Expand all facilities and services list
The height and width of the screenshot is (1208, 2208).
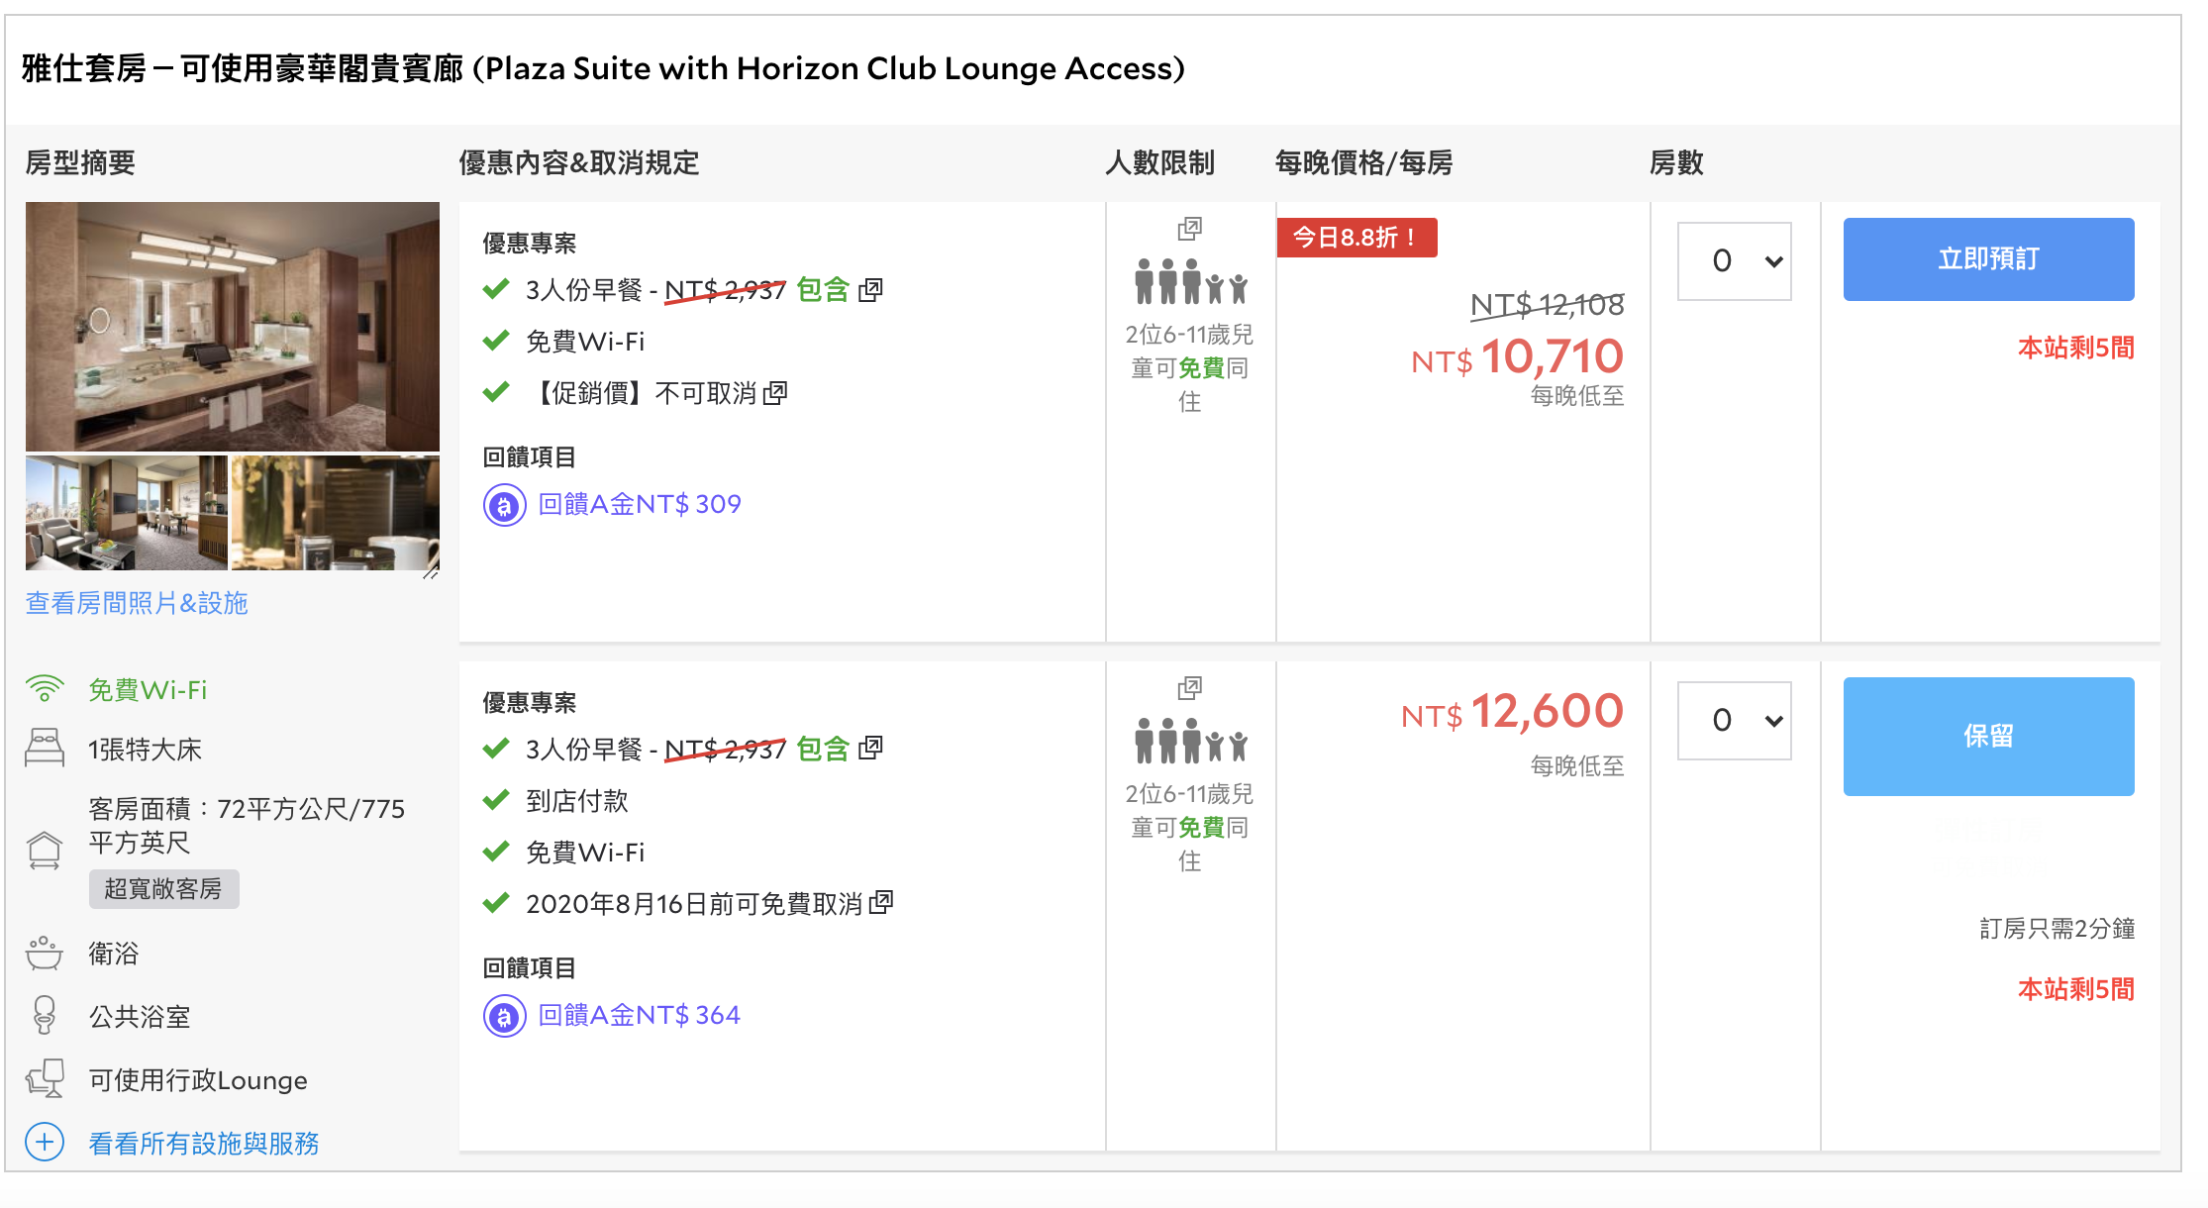pyautogui.click(x=204, y=1144)
